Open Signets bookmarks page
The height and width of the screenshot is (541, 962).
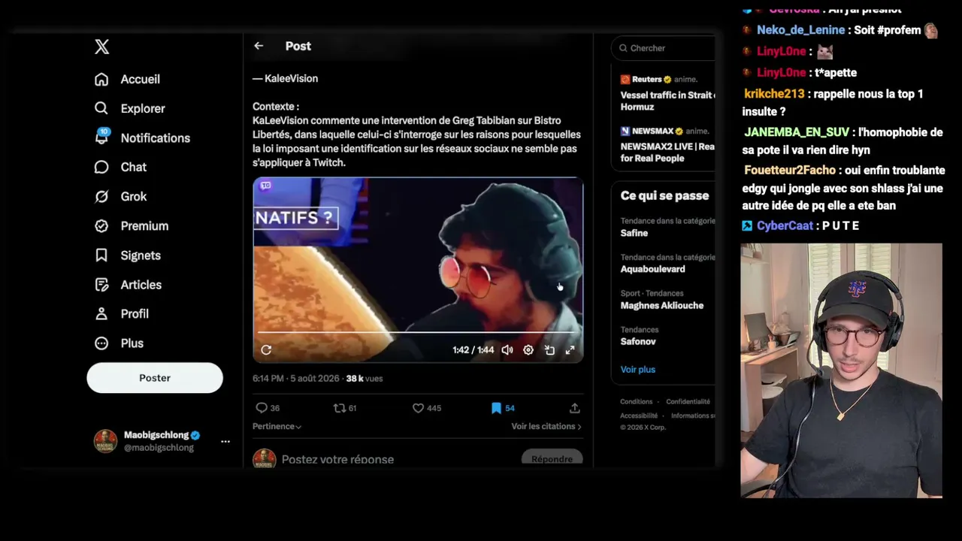click(x=128, y=255)
